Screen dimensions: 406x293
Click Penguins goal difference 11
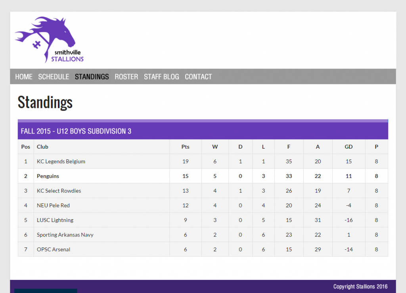point(349,176)
